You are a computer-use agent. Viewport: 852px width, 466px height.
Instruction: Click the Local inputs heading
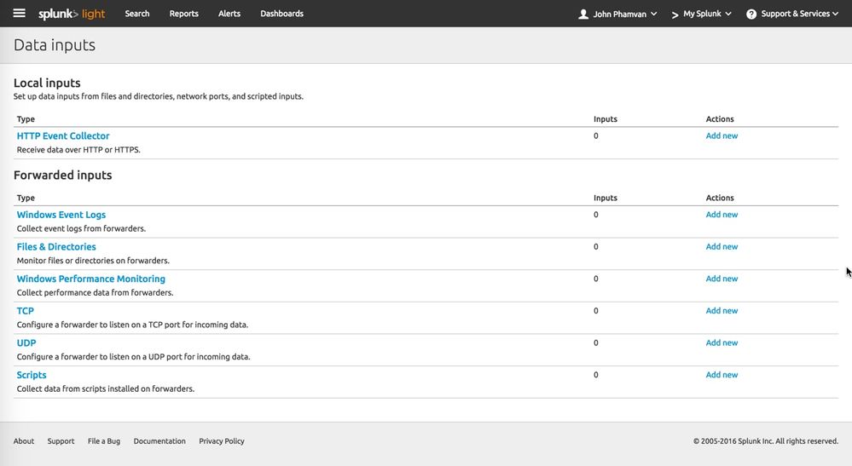(x=47, y=83)
